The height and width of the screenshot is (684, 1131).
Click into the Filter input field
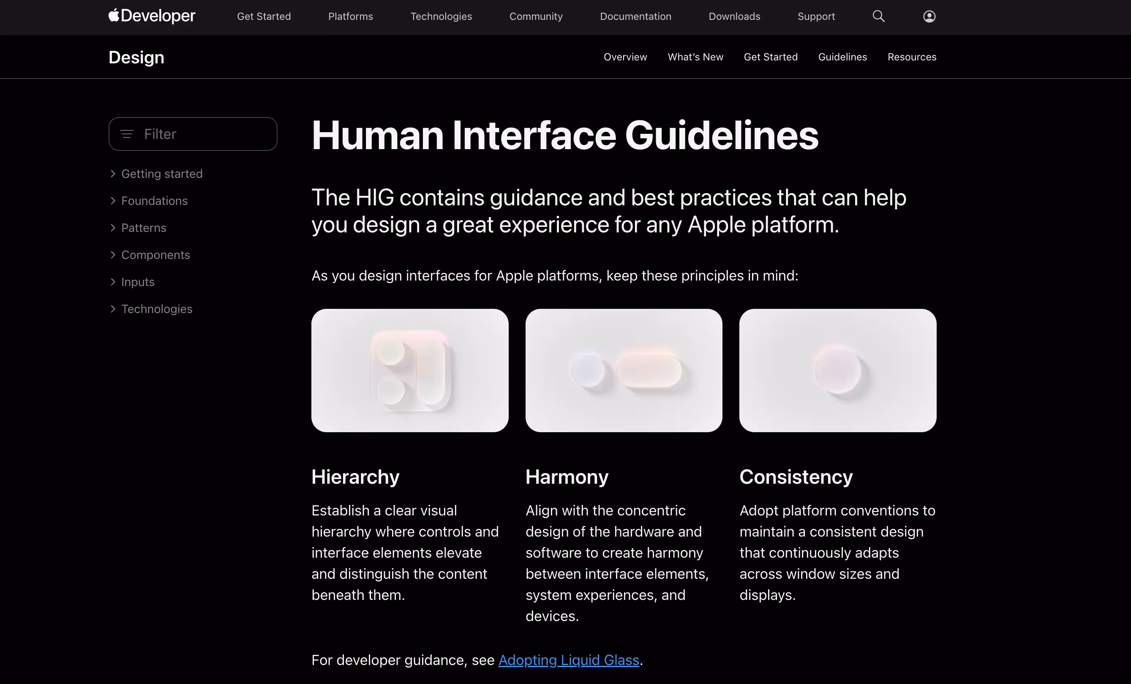[x=193, y=134]
